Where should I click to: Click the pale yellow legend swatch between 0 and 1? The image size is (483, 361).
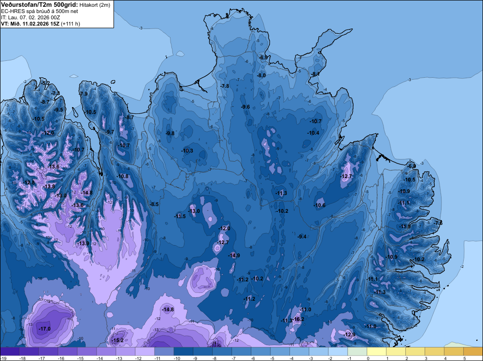pos(376,351)
